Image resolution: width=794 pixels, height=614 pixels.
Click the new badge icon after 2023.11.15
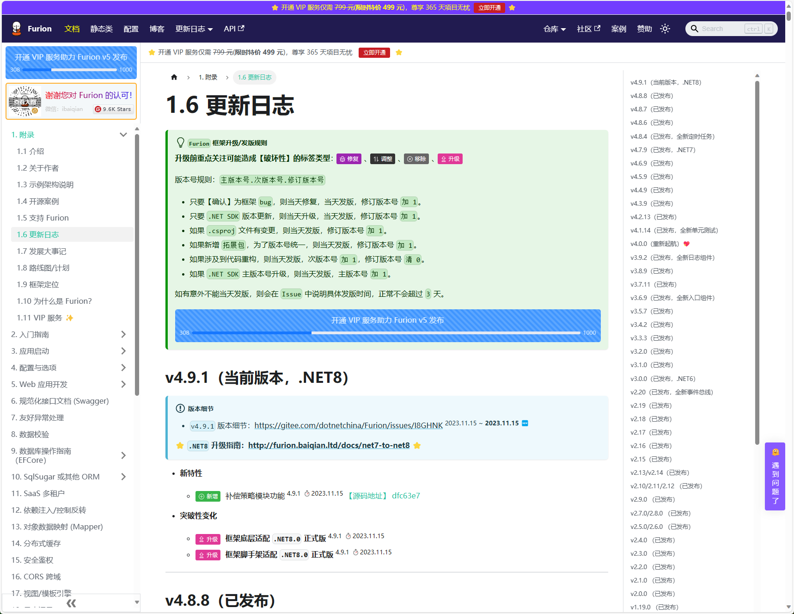click(x=525, y=423)
